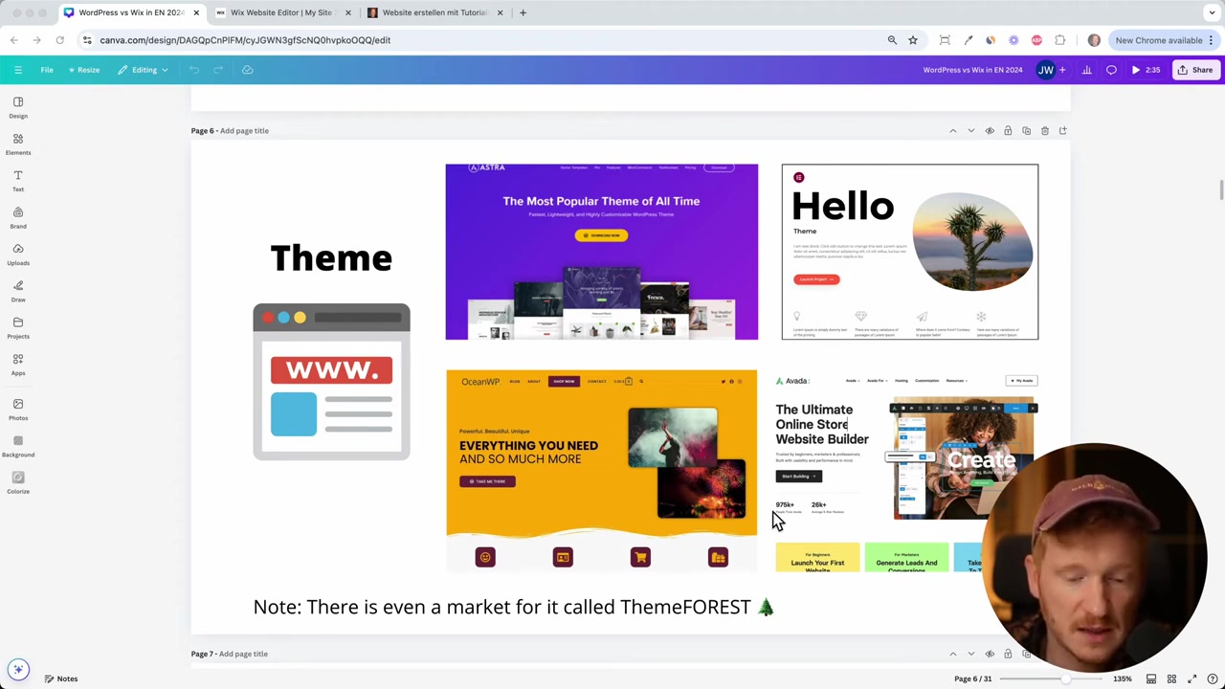The width and height of the screenshot is (1225, 689).
Task: Click the cloud save status icon
Action: (247, 70)
